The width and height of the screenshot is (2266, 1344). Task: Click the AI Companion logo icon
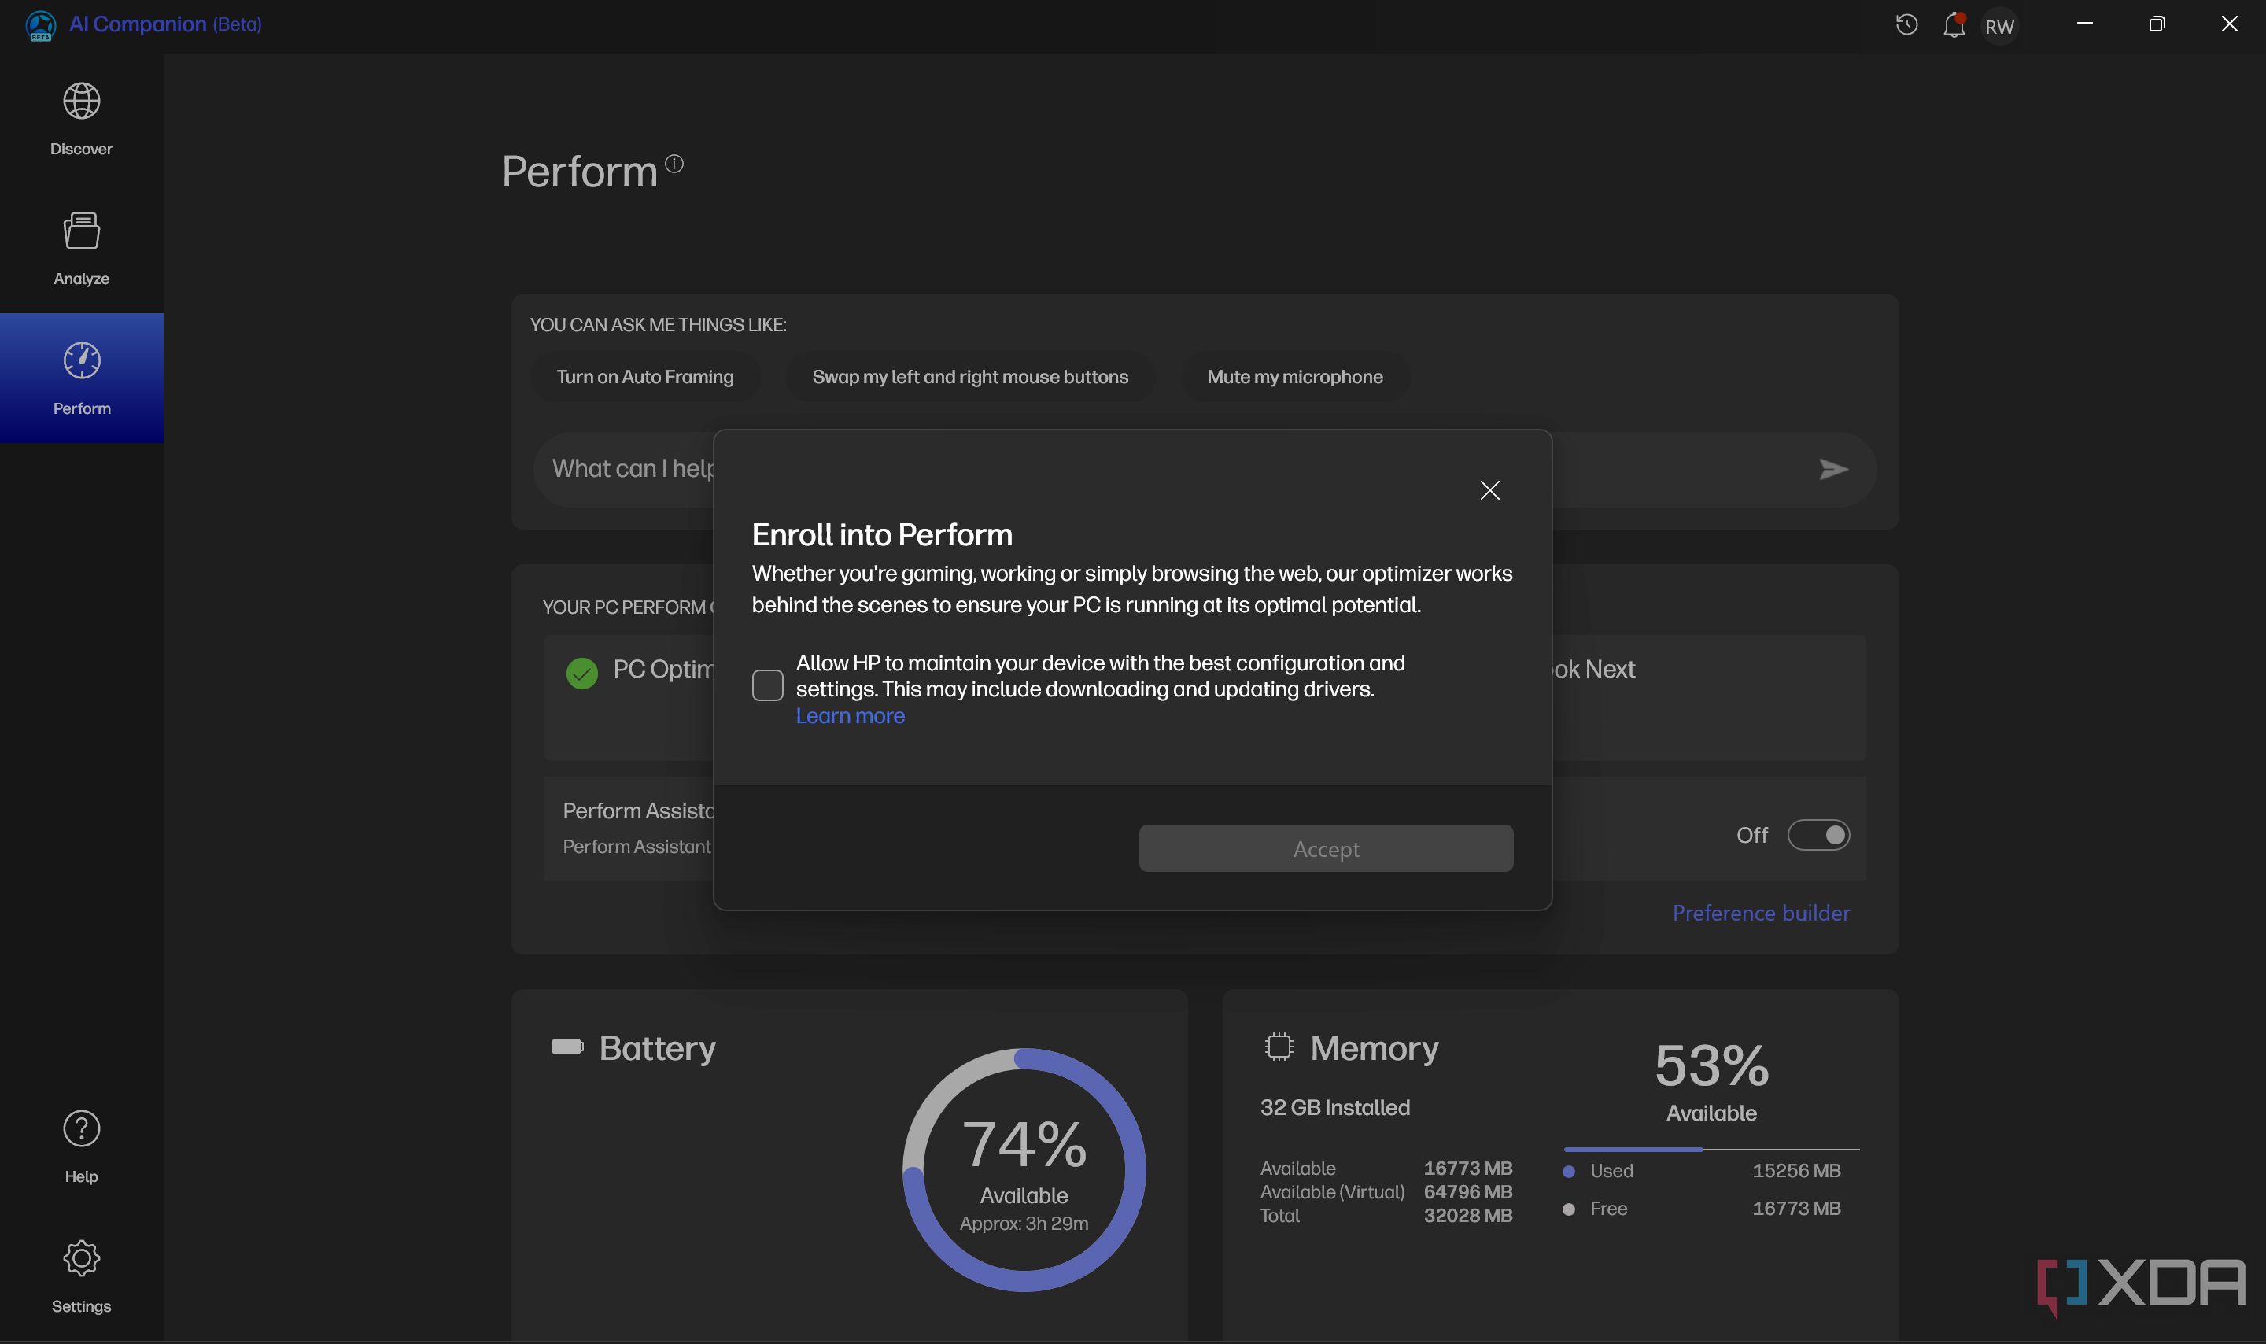click(41, 25)
